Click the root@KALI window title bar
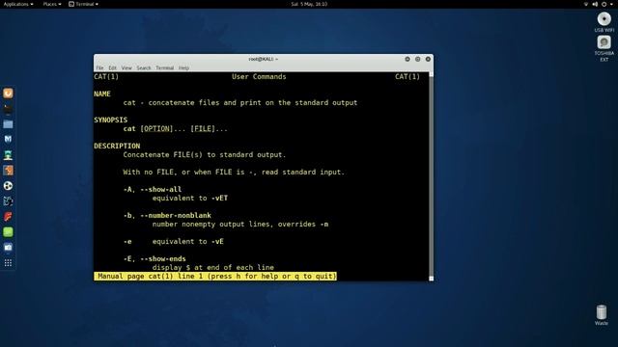The height and width of the screenshot is (347, 618). [x=264, y=59]
